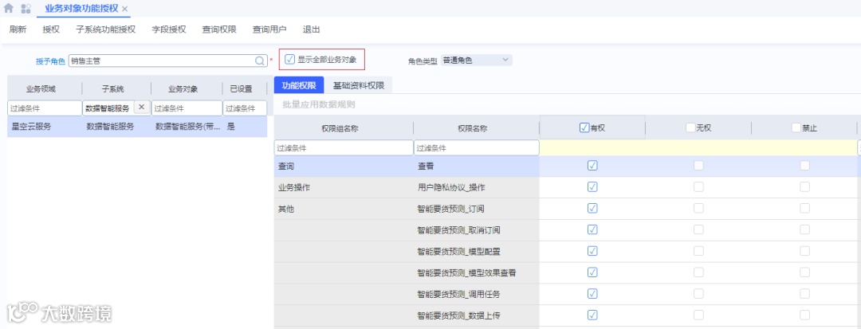
Task: Click 查询权限
Action: 219,29
